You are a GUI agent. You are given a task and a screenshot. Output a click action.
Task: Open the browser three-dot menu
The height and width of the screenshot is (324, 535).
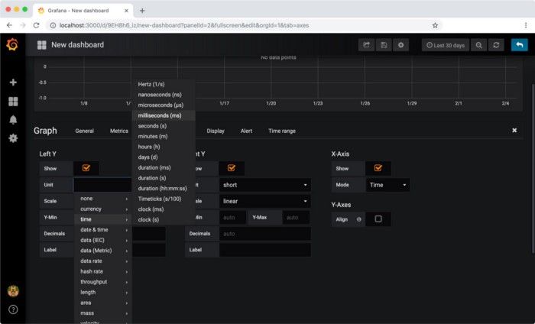point(526,25)
